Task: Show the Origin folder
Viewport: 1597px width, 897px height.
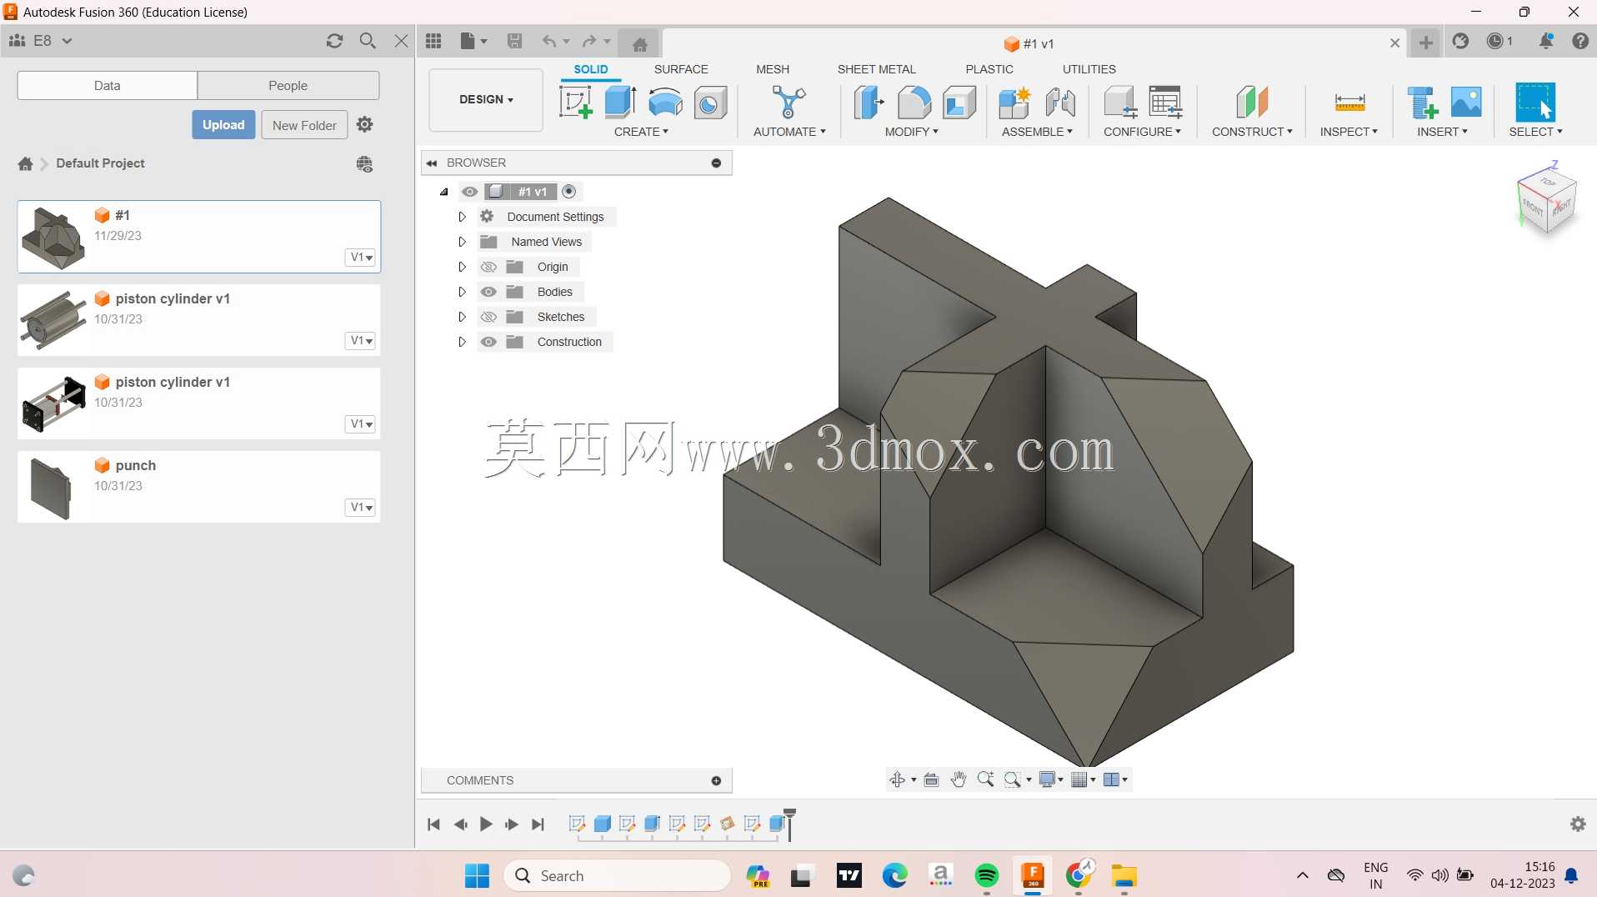Action: [488, 267]
